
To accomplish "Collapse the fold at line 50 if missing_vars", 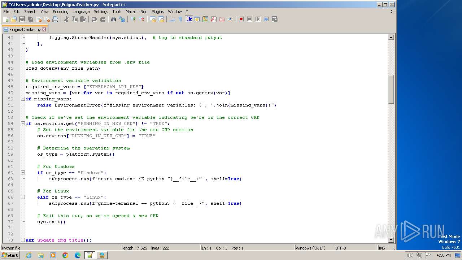I will point(23,99).
